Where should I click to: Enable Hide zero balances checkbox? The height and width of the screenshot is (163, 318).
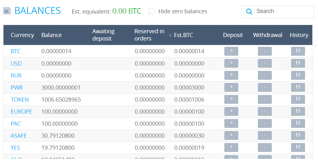click(x=152, y=11)
